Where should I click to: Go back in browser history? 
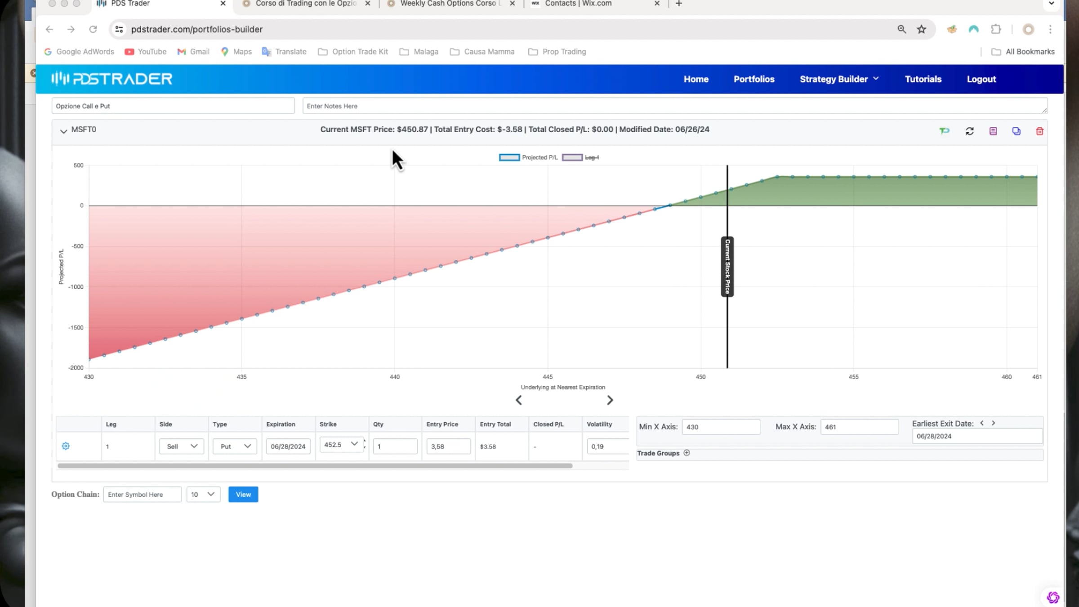(x=49, y=29)
